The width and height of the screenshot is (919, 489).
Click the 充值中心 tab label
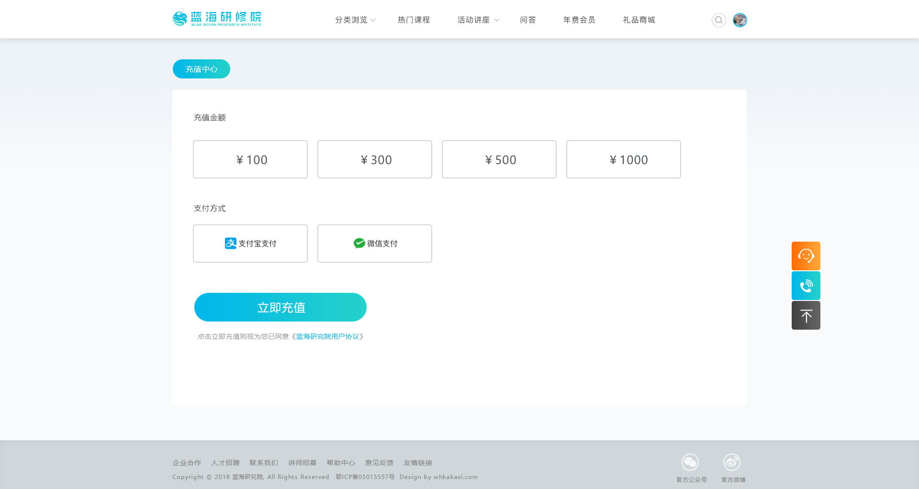pos(202,69)
